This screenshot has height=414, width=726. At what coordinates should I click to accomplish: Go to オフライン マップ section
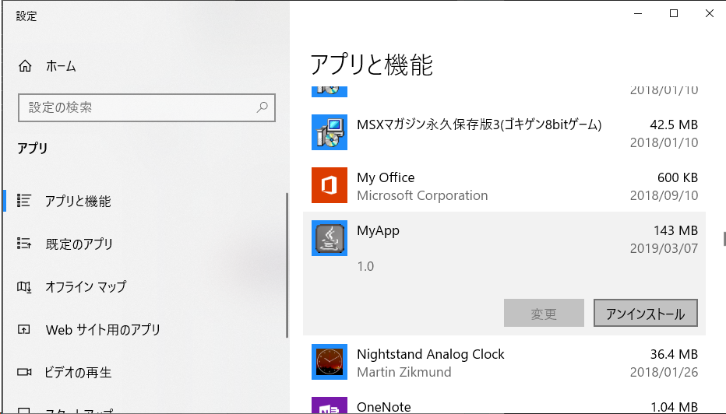(86, 287)
